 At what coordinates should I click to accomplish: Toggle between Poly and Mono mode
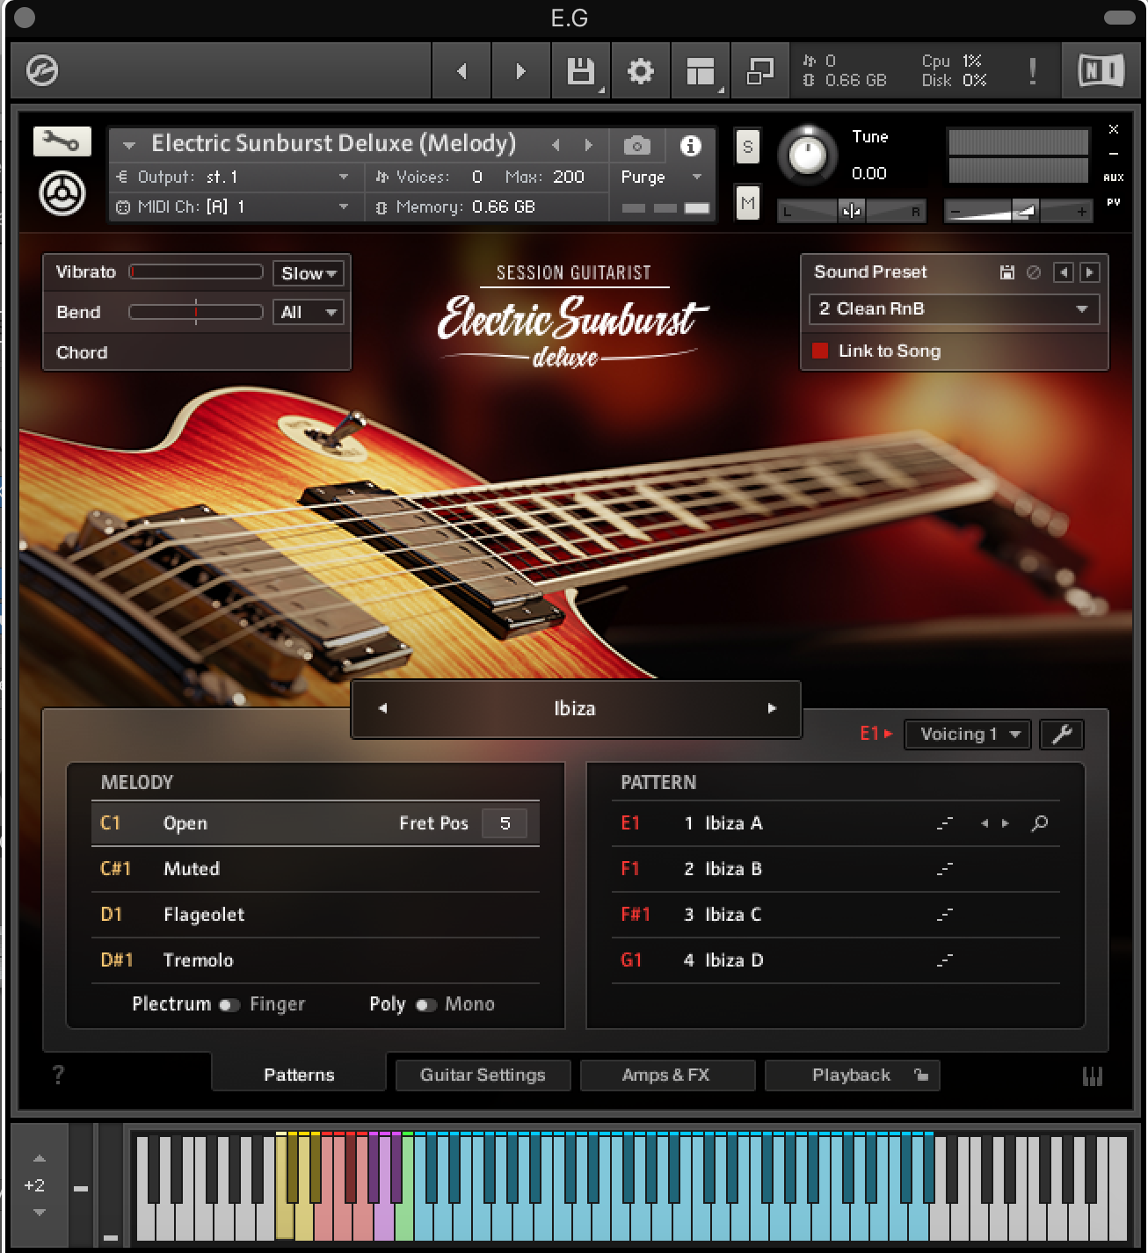coord(425,1004)
